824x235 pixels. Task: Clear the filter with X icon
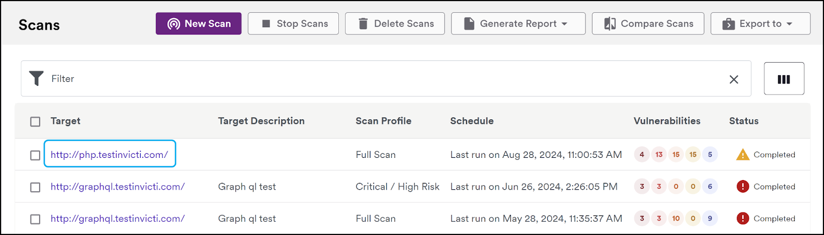pos(734,79)
